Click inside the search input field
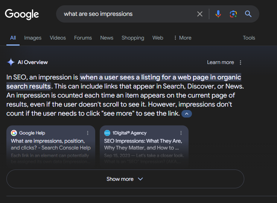This screenshot has width=277, height=203. point(124,14)
